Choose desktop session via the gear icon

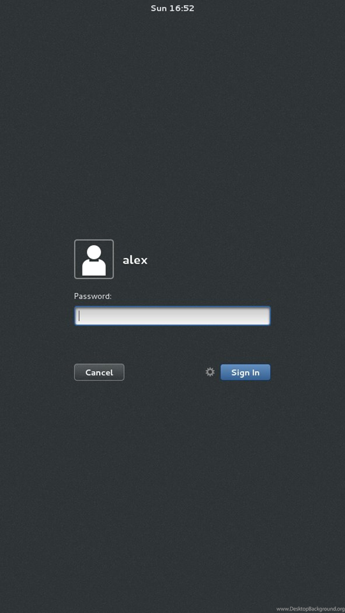(x=210, y=372)
